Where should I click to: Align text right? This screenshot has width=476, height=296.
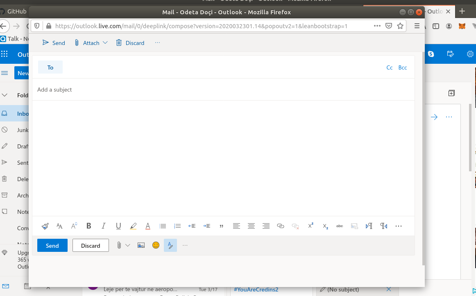pos(266,226)
